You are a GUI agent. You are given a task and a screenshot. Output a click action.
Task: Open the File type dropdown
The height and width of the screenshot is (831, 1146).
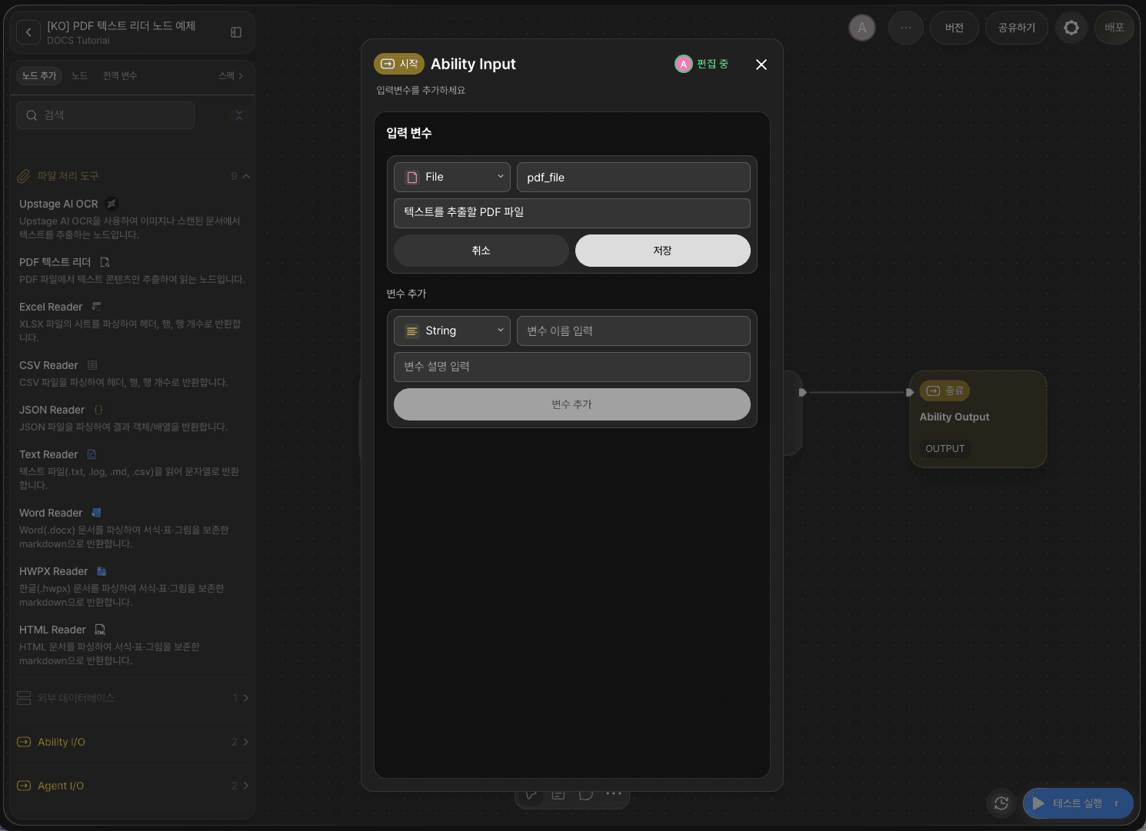[452, 177]
